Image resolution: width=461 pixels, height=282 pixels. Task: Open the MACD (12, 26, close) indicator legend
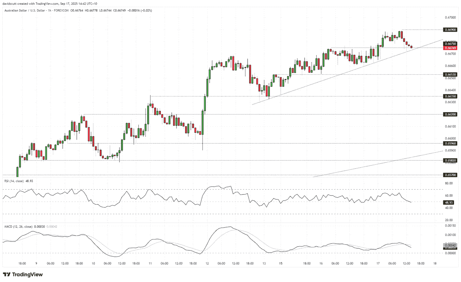18,226
